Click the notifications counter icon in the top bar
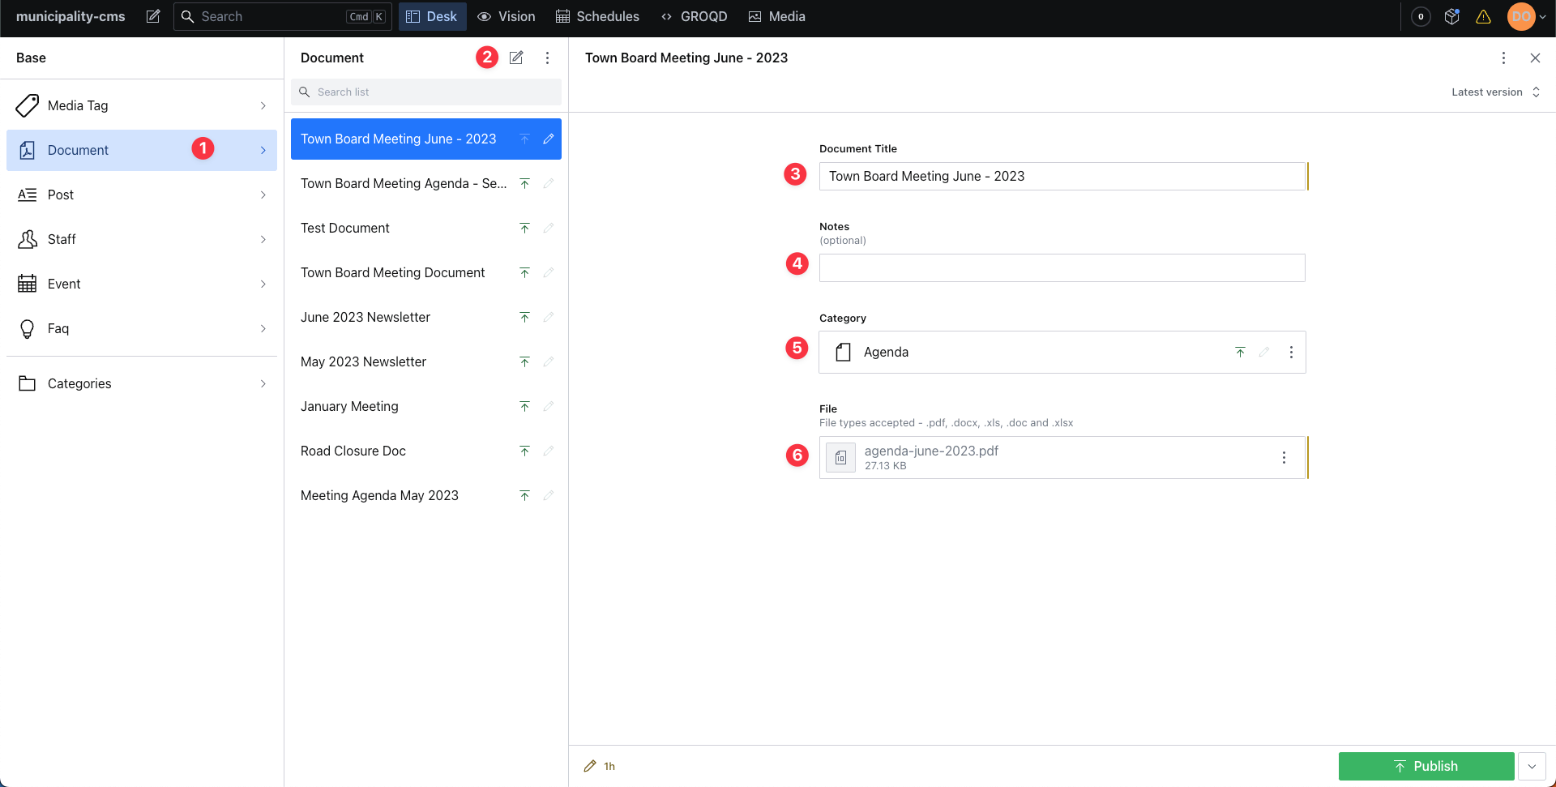Image resolution: width=1556 pixels, height=787 pixels. [1421, 16]
